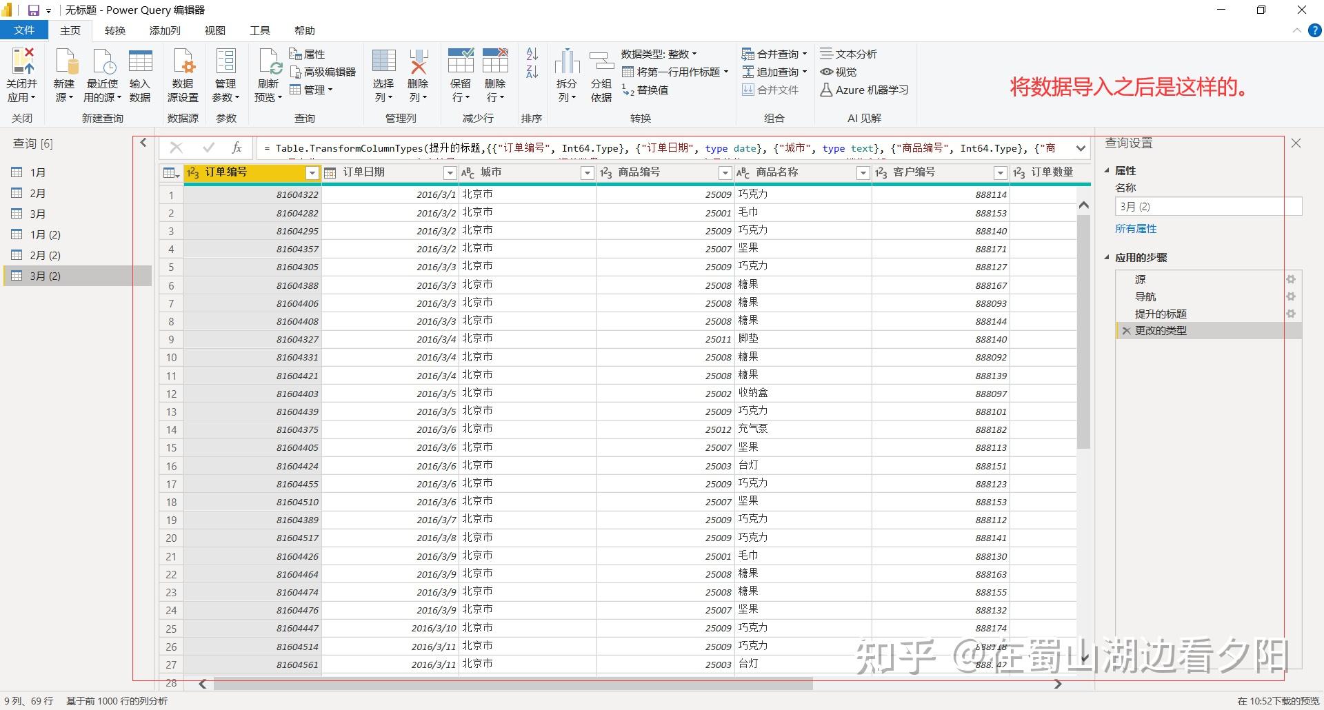
Task: Open 视觉 (Vision) AI insight
Action: [x=839, y=72]
